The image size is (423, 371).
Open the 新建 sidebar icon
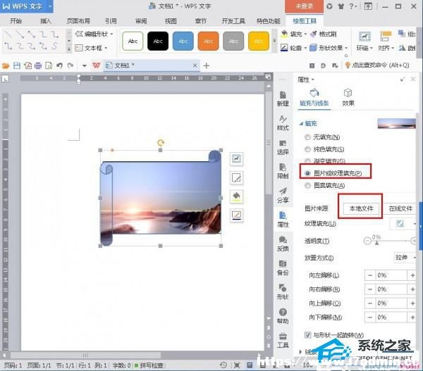point(283,99)
